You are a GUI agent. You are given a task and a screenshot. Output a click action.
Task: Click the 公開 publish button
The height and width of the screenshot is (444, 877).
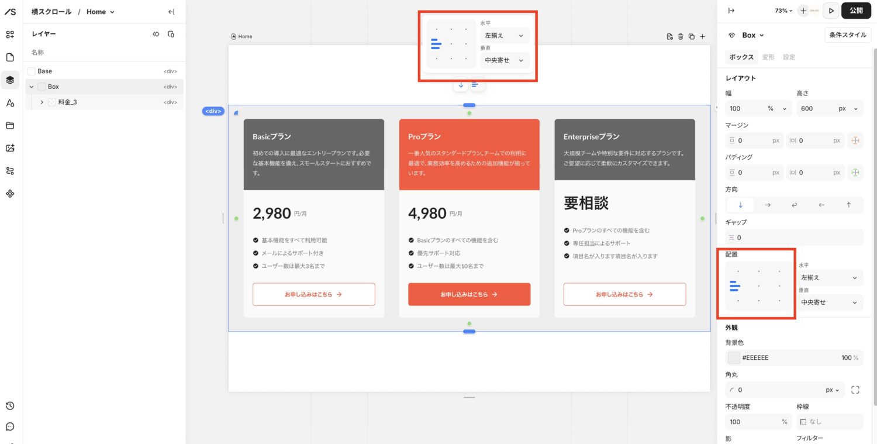[x=856, y=11]
